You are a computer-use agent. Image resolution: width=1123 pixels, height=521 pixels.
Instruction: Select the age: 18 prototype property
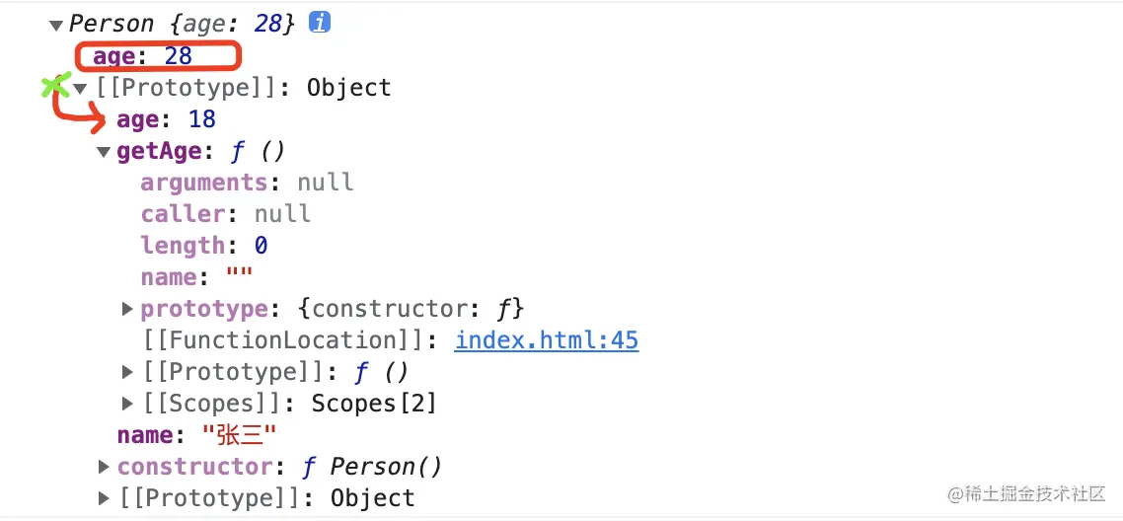pyautogui.click(x=166, y=119)
